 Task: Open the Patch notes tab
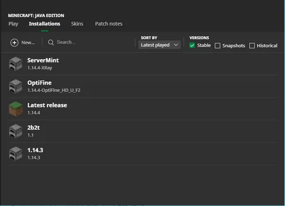click(x=109, y=24)
